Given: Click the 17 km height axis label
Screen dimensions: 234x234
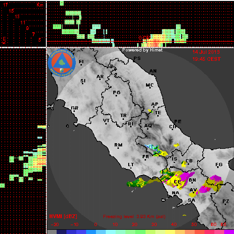Looking at the screenshot, I should [x=6, y=5].
